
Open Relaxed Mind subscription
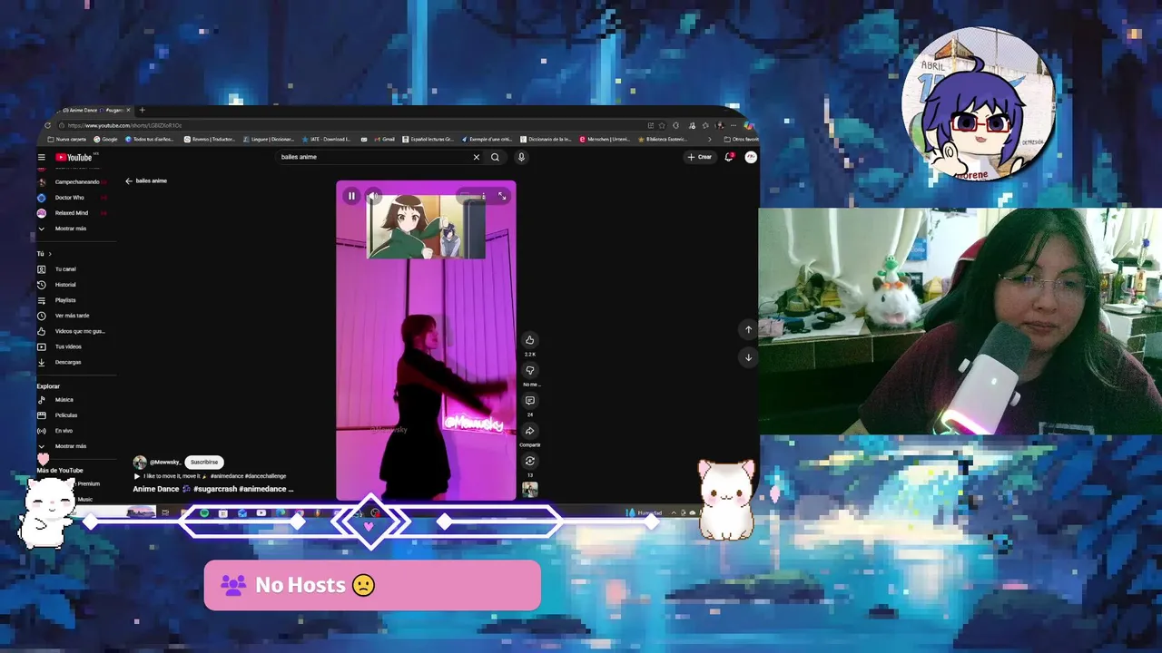[70, 213]
